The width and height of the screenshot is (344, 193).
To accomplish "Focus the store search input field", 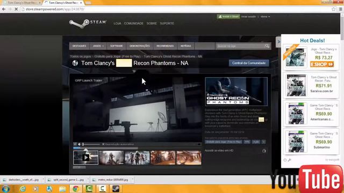I will coord(240,46).
